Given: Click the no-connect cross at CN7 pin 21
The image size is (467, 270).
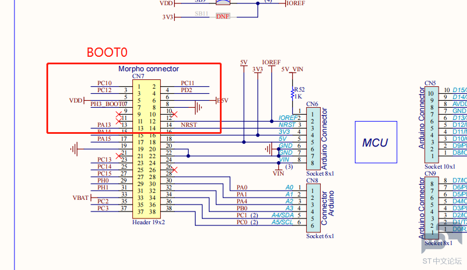Looking at the screenshot, I should [119, 156].
